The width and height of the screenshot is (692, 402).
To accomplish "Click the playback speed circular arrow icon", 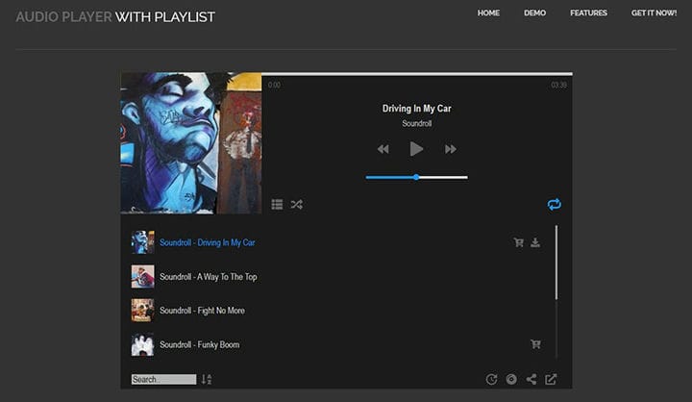I will point(491,380).
